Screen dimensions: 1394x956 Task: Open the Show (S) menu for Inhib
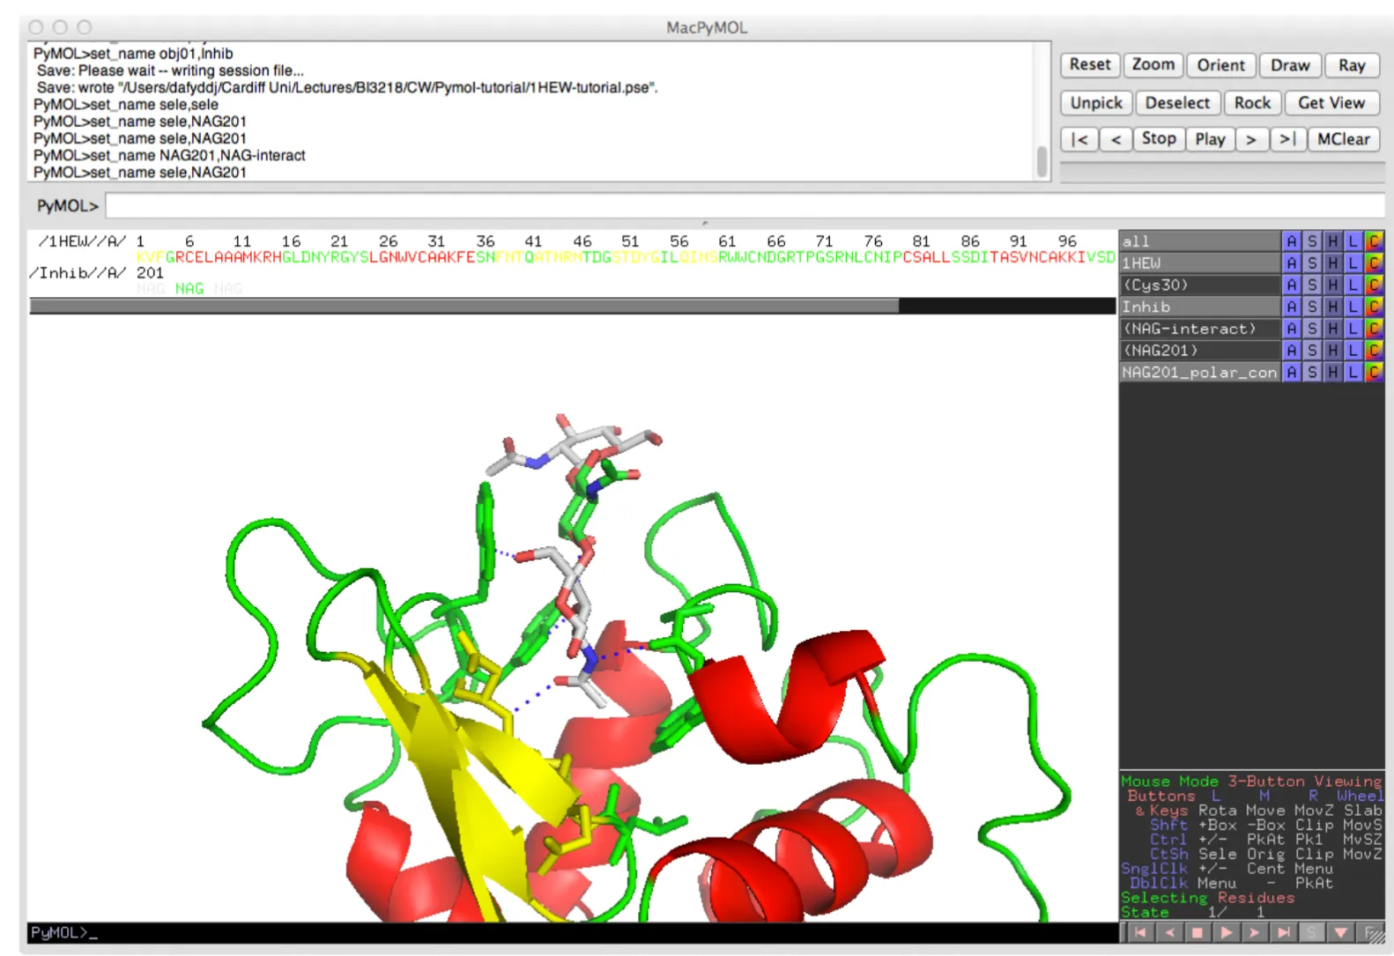[1312, 308]
